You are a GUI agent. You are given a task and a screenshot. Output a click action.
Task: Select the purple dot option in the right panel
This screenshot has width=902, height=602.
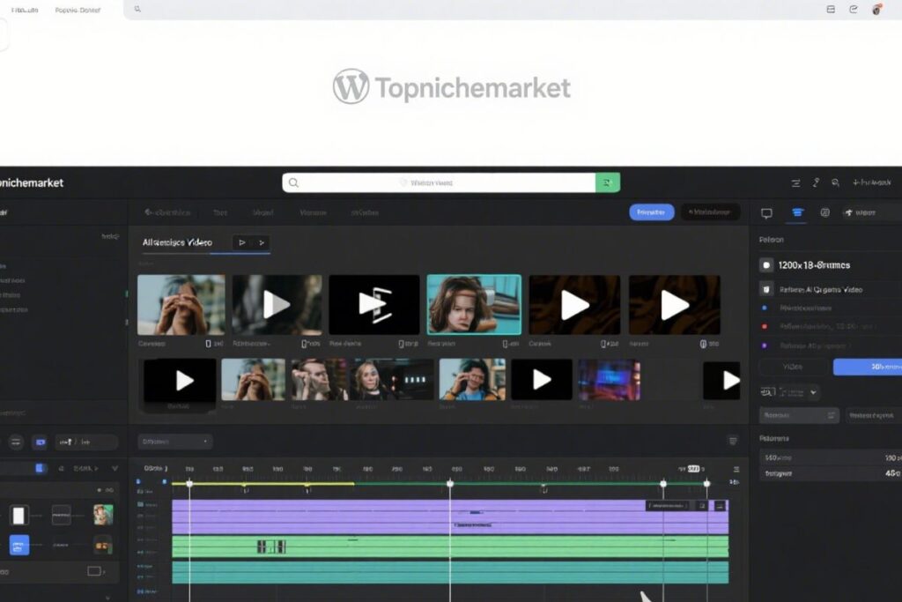coord(765,346)
